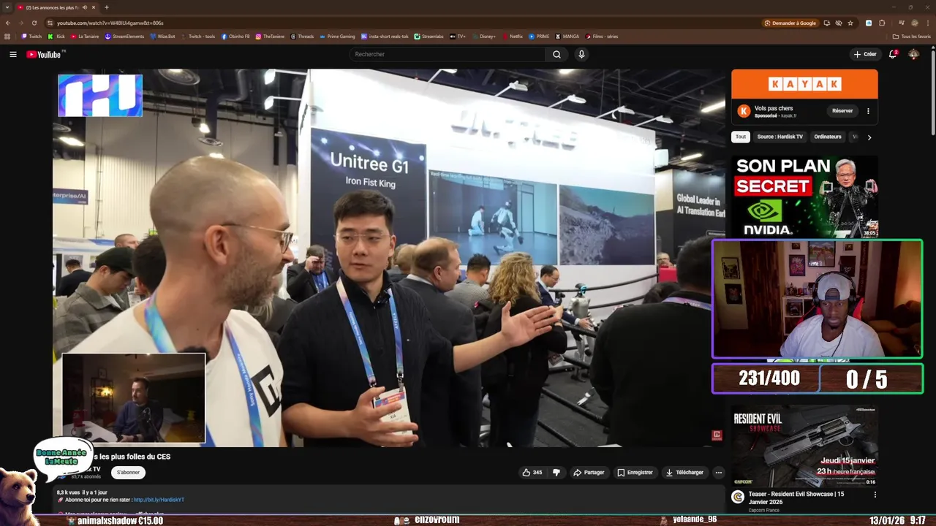Image resolution: width=936 pixels, height=526 pixels.
Task: Open the SON PLAN SECRET Nvidia thumbnail
Action: 804,197
